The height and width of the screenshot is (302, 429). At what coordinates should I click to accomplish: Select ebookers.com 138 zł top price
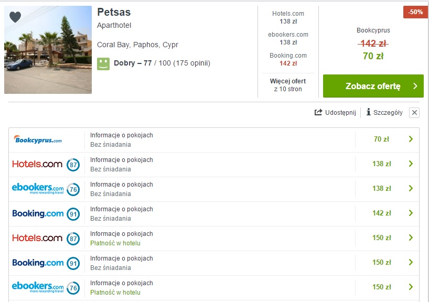[288, 38]
